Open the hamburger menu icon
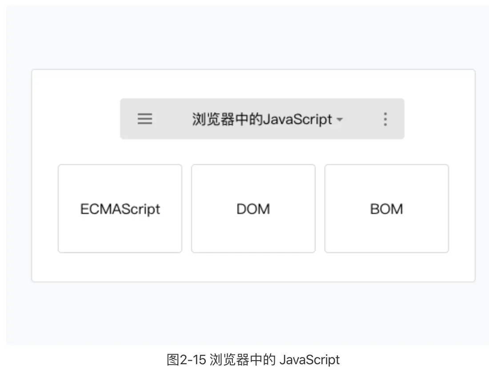The height and width of the screenshot is (378, 489). [145, 119]
